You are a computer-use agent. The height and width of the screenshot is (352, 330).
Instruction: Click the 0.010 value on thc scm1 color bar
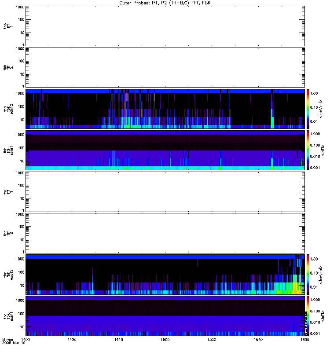pos(315,323)
